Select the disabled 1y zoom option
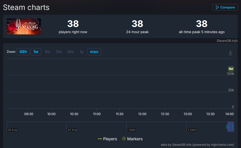 coord(81,52)
